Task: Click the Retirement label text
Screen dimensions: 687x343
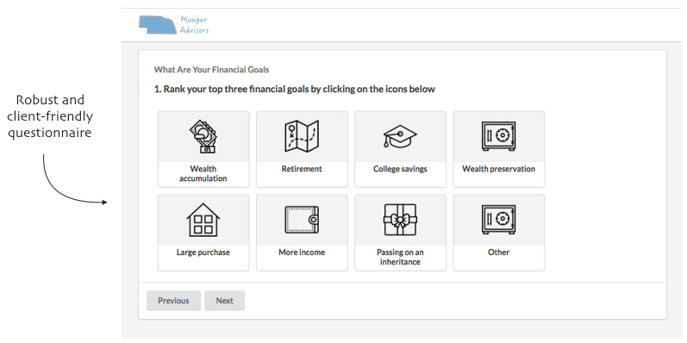Action: tap(302, 169)
